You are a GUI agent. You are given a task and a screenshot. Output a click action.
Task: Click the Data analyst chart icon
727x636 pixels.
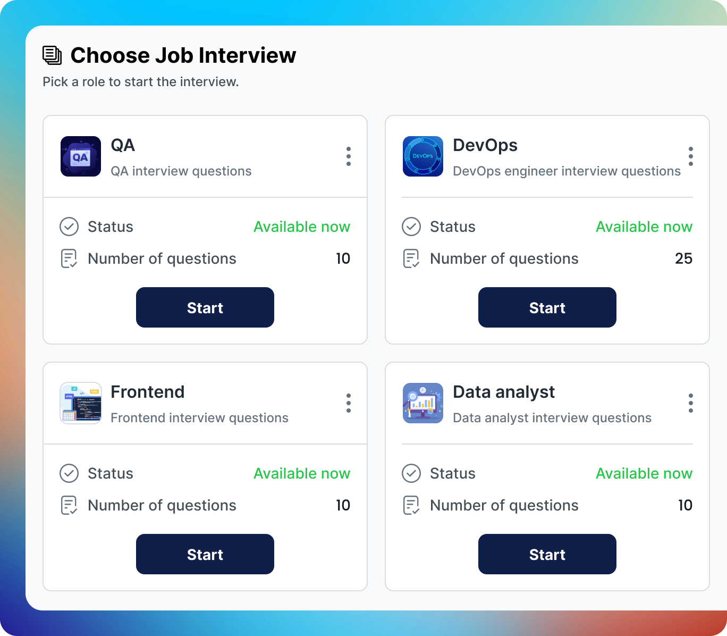tap(422, 403)
